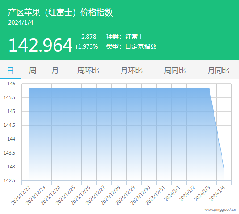The image size is (239, 214).
Task: Click the -2.878 change value
Action: [87, 37]
